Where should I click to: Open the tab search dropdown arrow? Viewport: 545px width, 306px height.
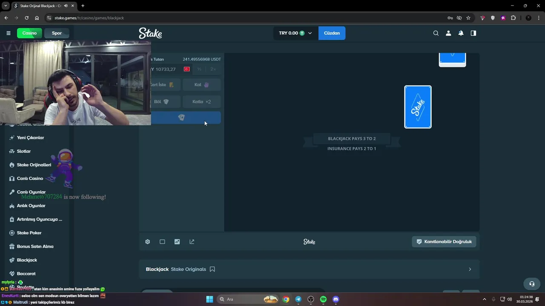(x=6, y=6)
